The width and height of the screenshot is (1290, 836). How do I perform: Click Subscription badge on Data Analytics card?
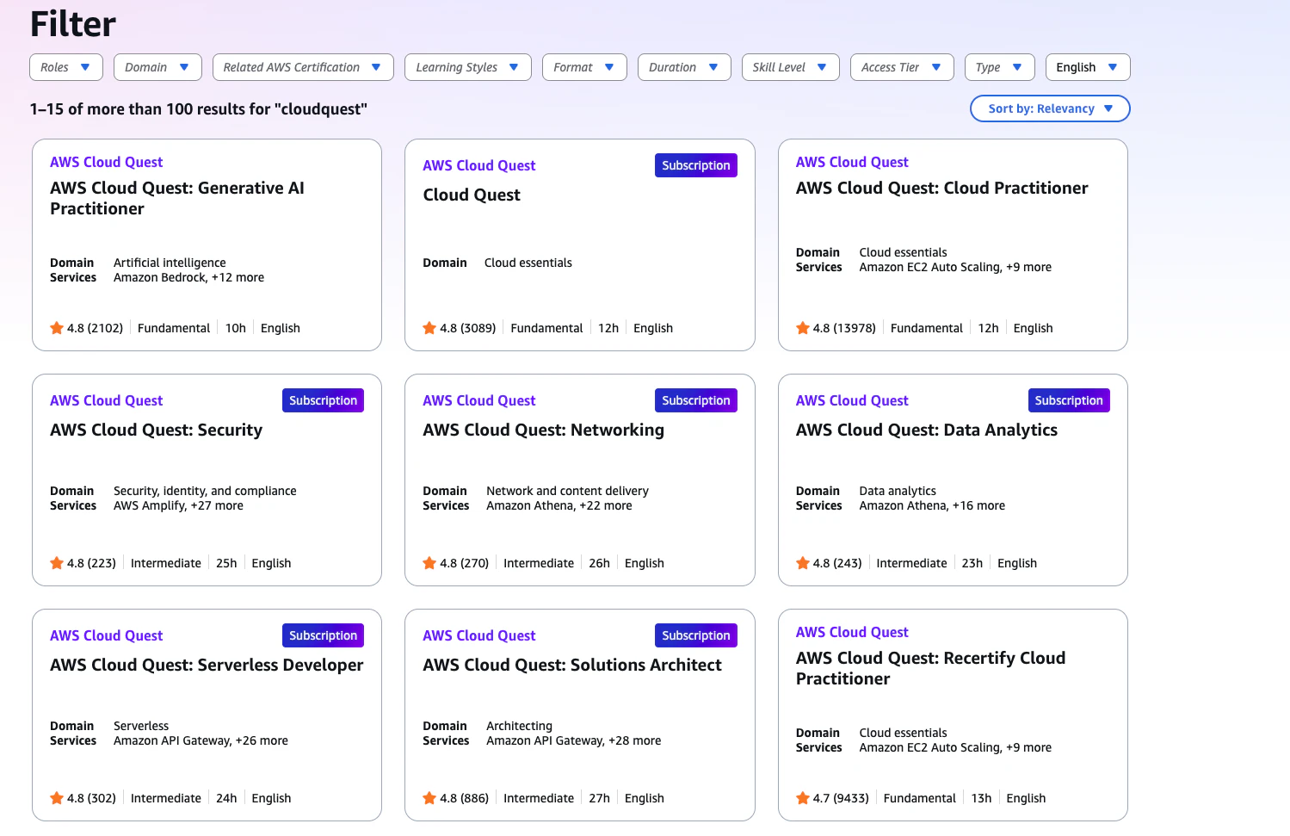[1069, 400]
